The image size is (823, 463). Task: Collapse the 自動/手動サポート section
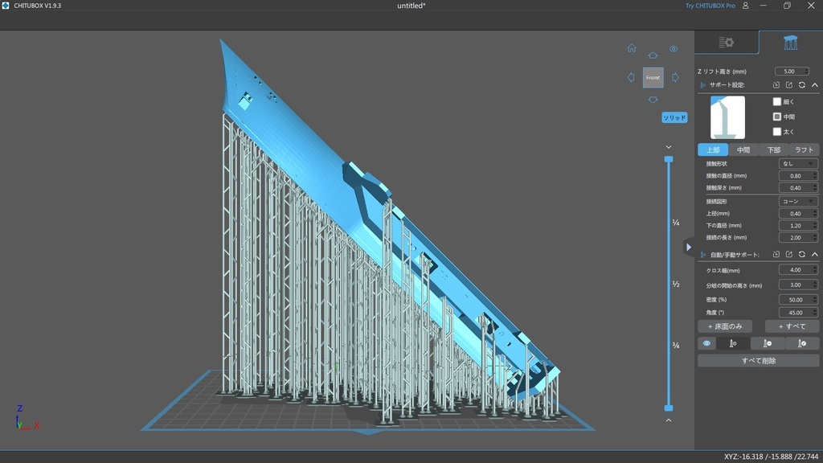point(815,255)
